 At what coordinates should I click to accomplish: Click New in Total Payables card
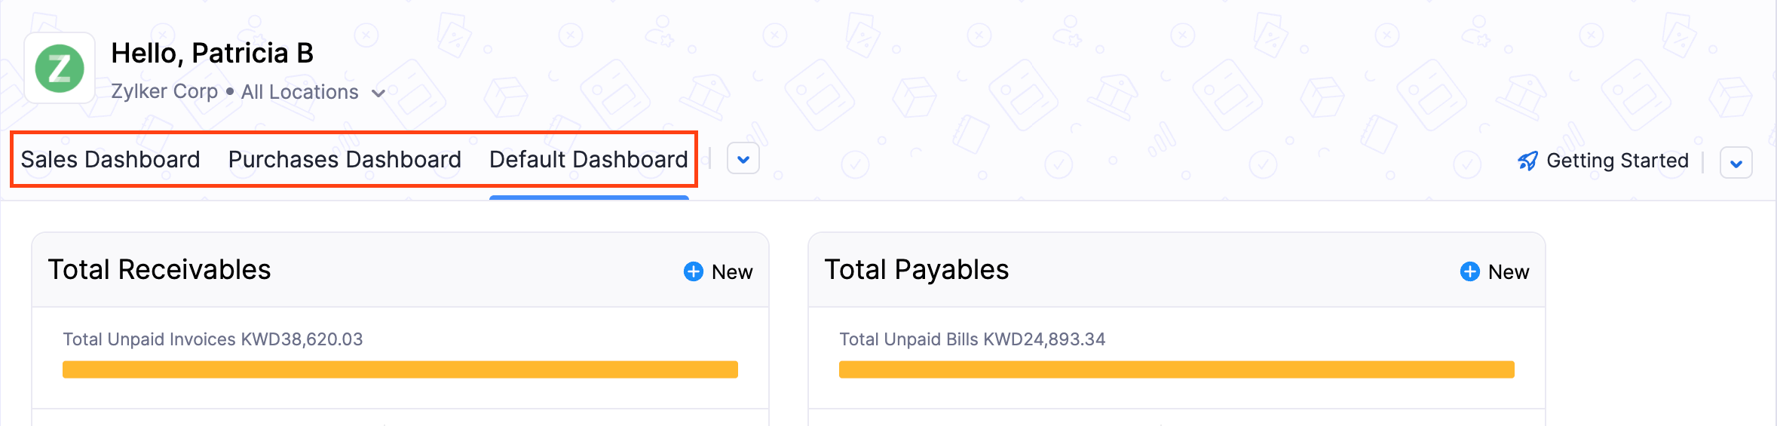pos(1508,271)
